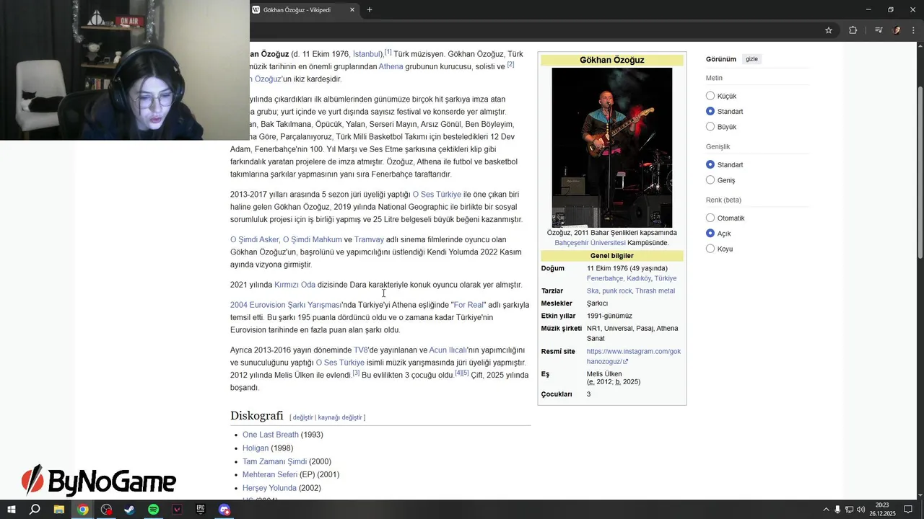Image resolution: width=924 pixels, height=519 pixels.
Task: Open Chrome's three-dot menu
Action: (914, 30)
